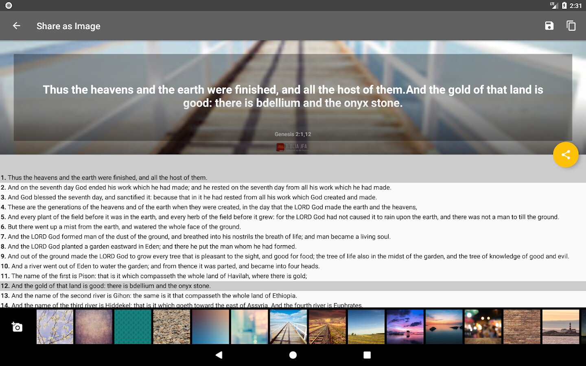Go back using the arrow icon
The width and height of the screenshot is (586, 366).
coord(16,26)
